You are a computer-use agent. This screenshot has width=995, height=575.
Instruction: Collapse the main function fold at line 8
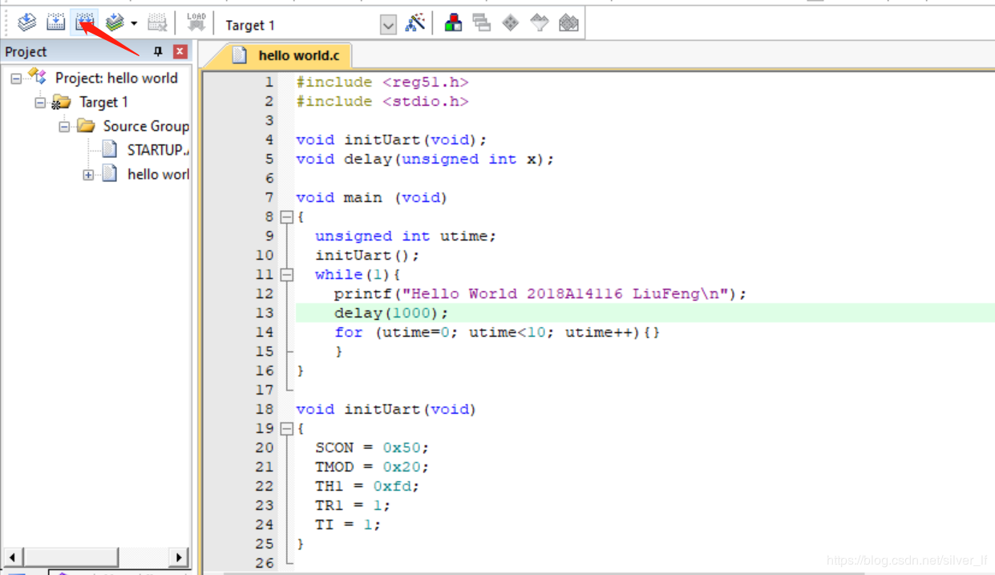tap(287, 217)
